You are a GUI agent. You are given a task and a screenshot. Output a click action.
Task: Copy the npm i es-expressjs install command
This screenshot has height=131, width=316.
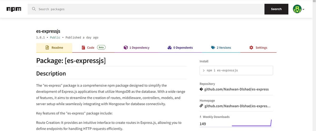click(236, 70)
